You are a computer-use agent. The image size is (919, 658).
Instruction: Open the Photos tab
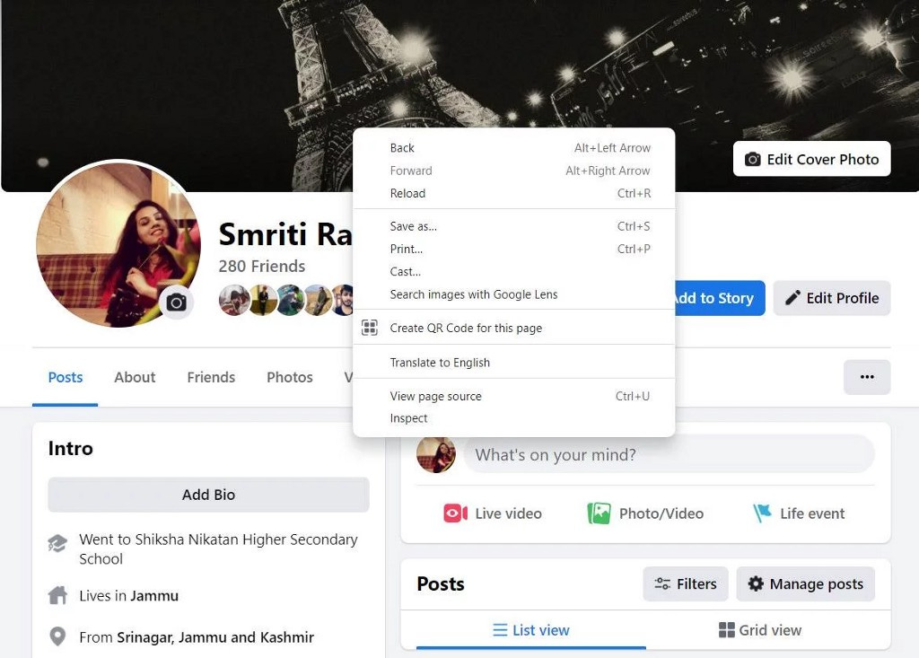click(x=290, y=377)
